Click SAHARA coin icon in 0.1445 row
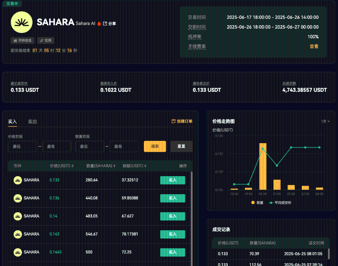 [18, 252]
